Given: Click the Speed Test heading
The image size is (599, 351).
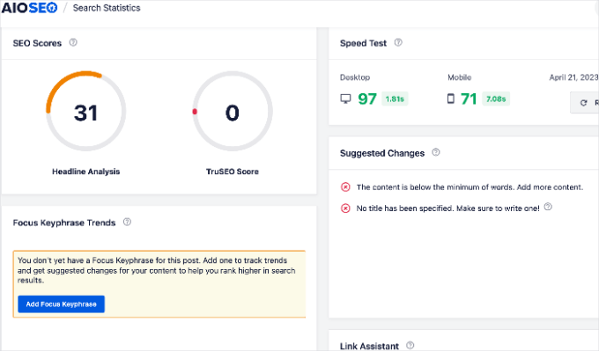Looking at the screenshot, I should click(363, 43).
